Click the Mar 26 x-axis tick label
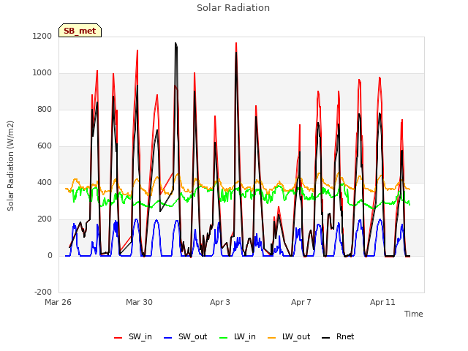Screen dimensions: 468x351 click(58, 302)
